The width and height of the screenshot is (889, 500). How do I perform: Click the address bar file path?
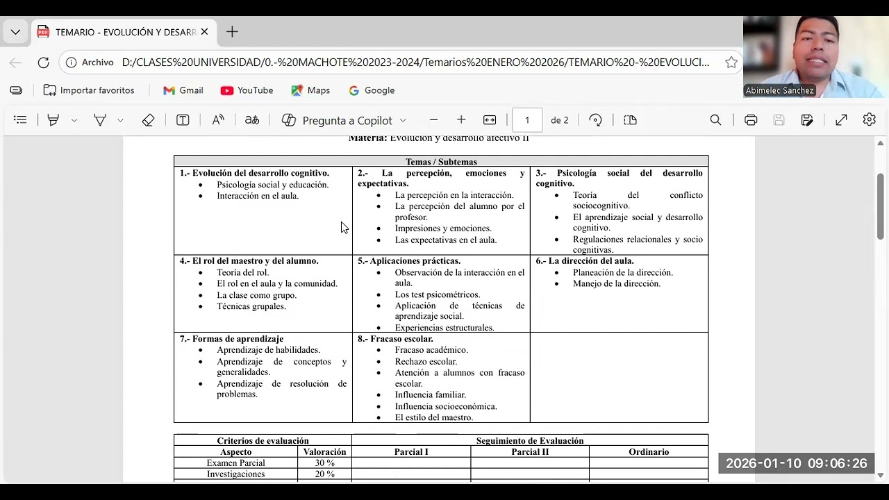click(415, 62)
